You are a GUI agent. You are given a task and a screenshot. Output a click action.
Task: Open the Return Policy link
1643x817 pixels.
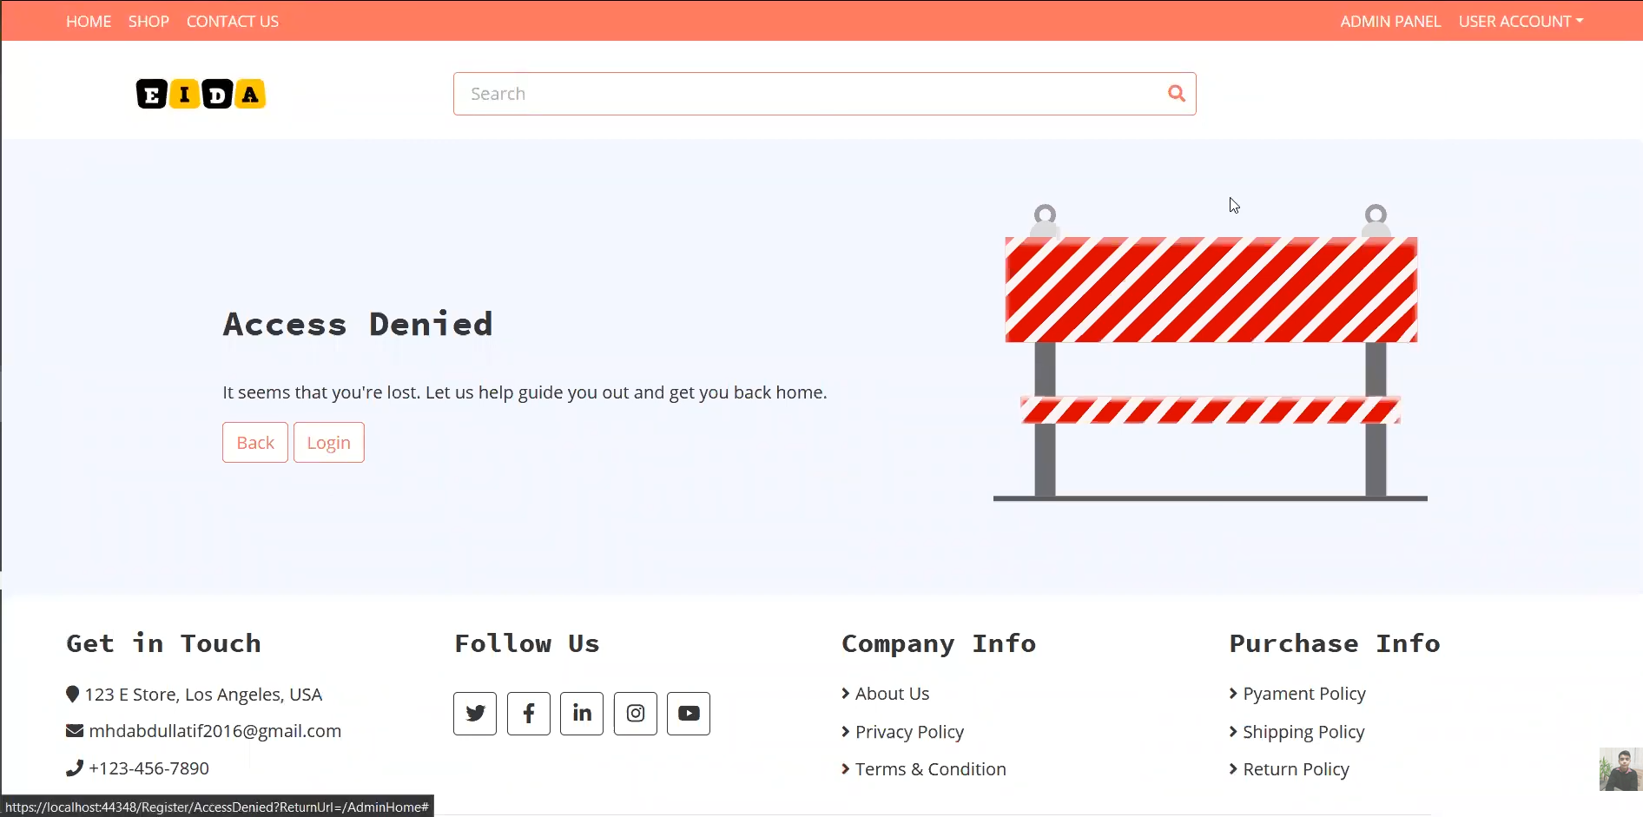point(1296,769)
